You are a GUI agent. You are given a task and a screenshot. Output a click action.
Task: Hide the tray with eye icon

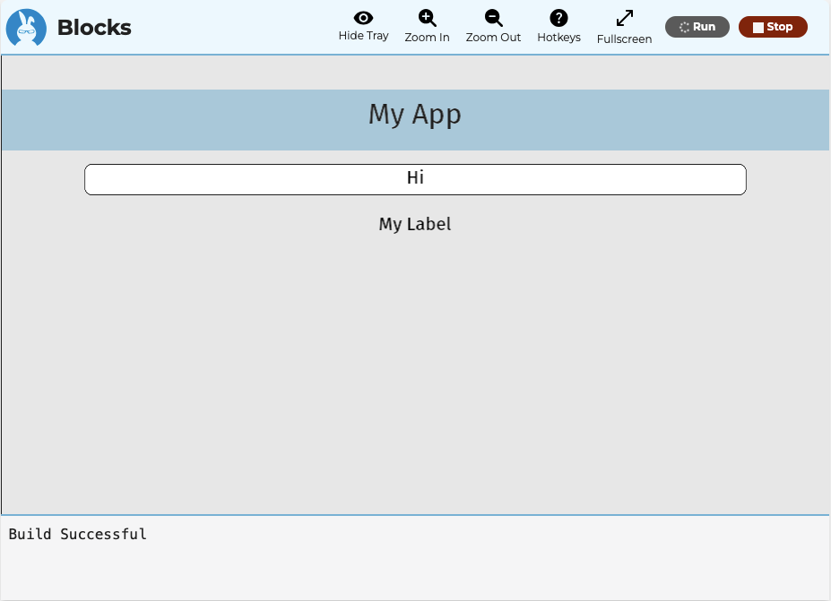click(x=363, y=26)
